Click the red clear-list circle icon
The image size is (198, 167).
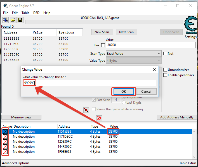(x=99, y=118)
